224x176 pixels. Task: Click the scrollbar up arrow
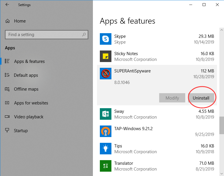point(222,30)
